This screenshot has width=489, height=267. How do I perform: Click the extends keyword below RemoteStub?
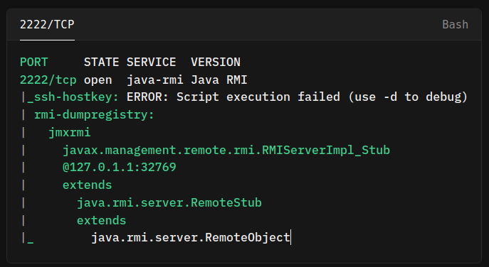(101, 220)
